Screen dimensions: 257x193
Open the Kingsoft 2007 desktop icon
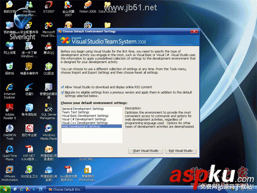68,8
